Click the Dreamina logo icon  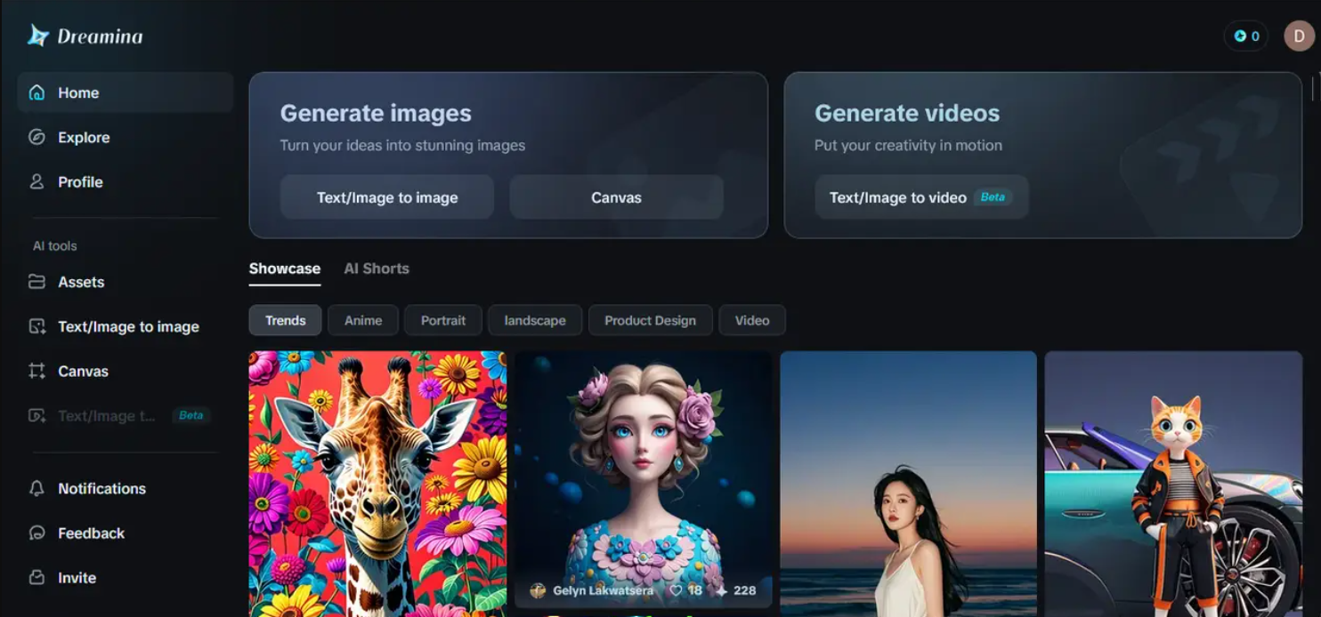38,36
